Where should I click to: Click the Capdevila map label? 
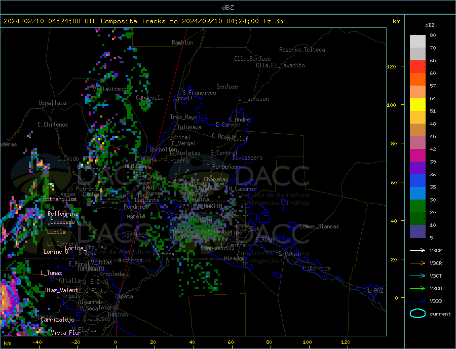coord(150,98)
